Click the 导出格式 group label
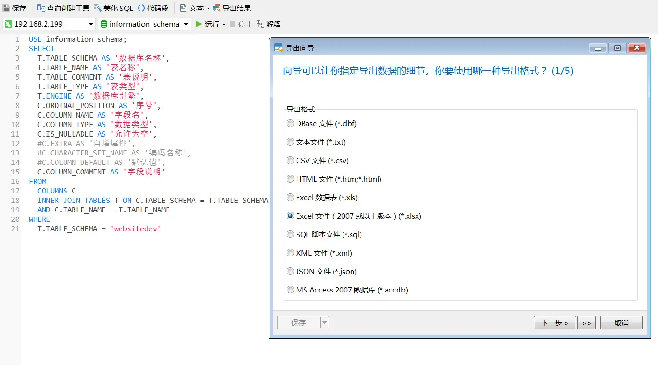 tap(301, 109)
